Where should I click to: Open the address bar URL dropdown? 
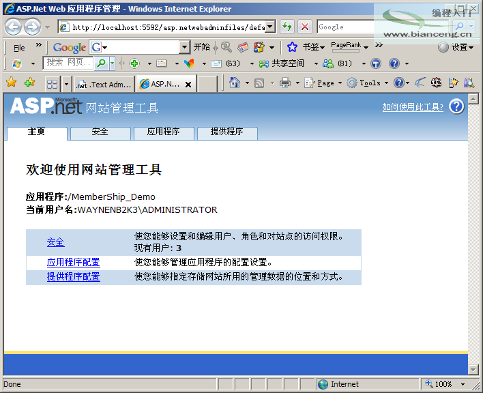click(270, 27)
